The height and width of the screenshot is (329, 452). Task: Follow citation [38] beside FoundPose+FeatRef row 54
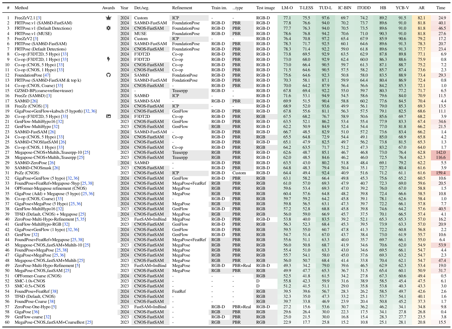(x=54, y=291)
